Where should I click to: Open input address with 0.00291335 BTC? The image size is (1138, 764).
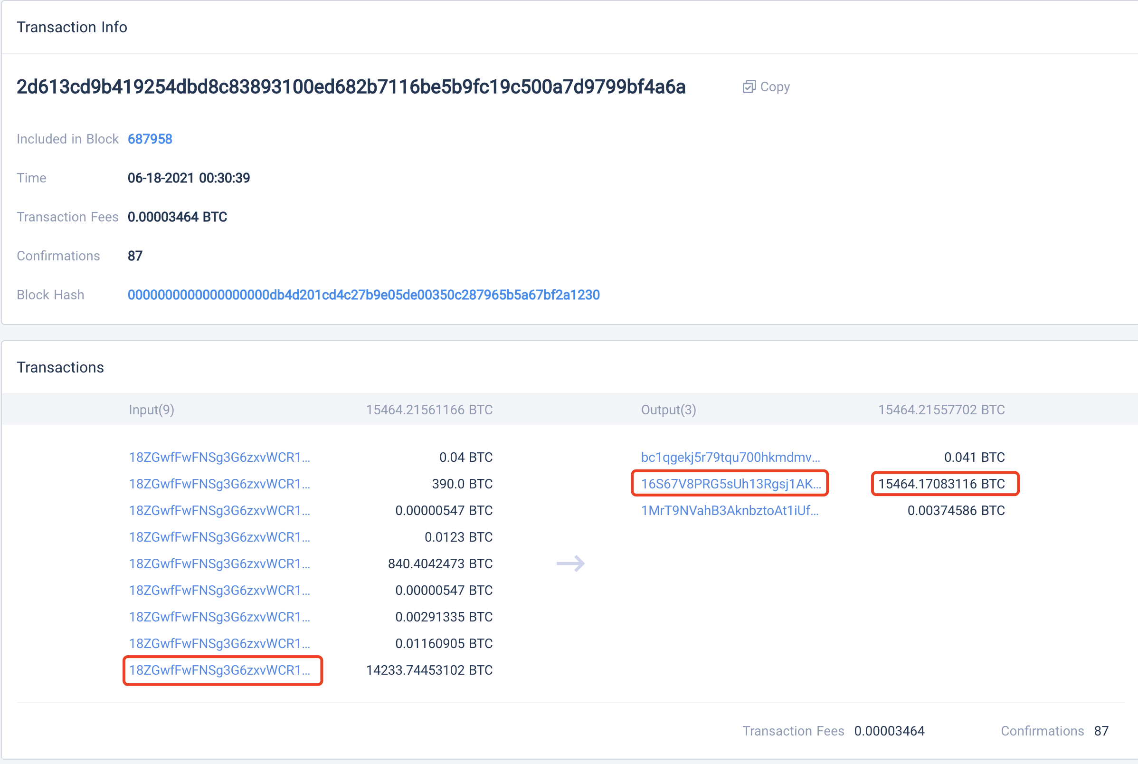[219, 617]
